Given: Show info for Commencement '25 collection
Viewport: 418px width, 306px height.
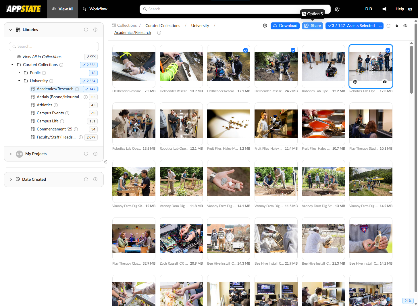Looking at the screenshot, I should (x=76, y=129).
